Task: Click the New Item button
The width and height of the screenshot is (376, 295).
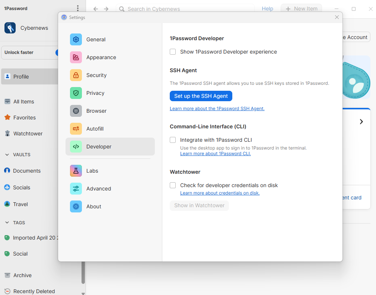Action: (x=301, y=9)
